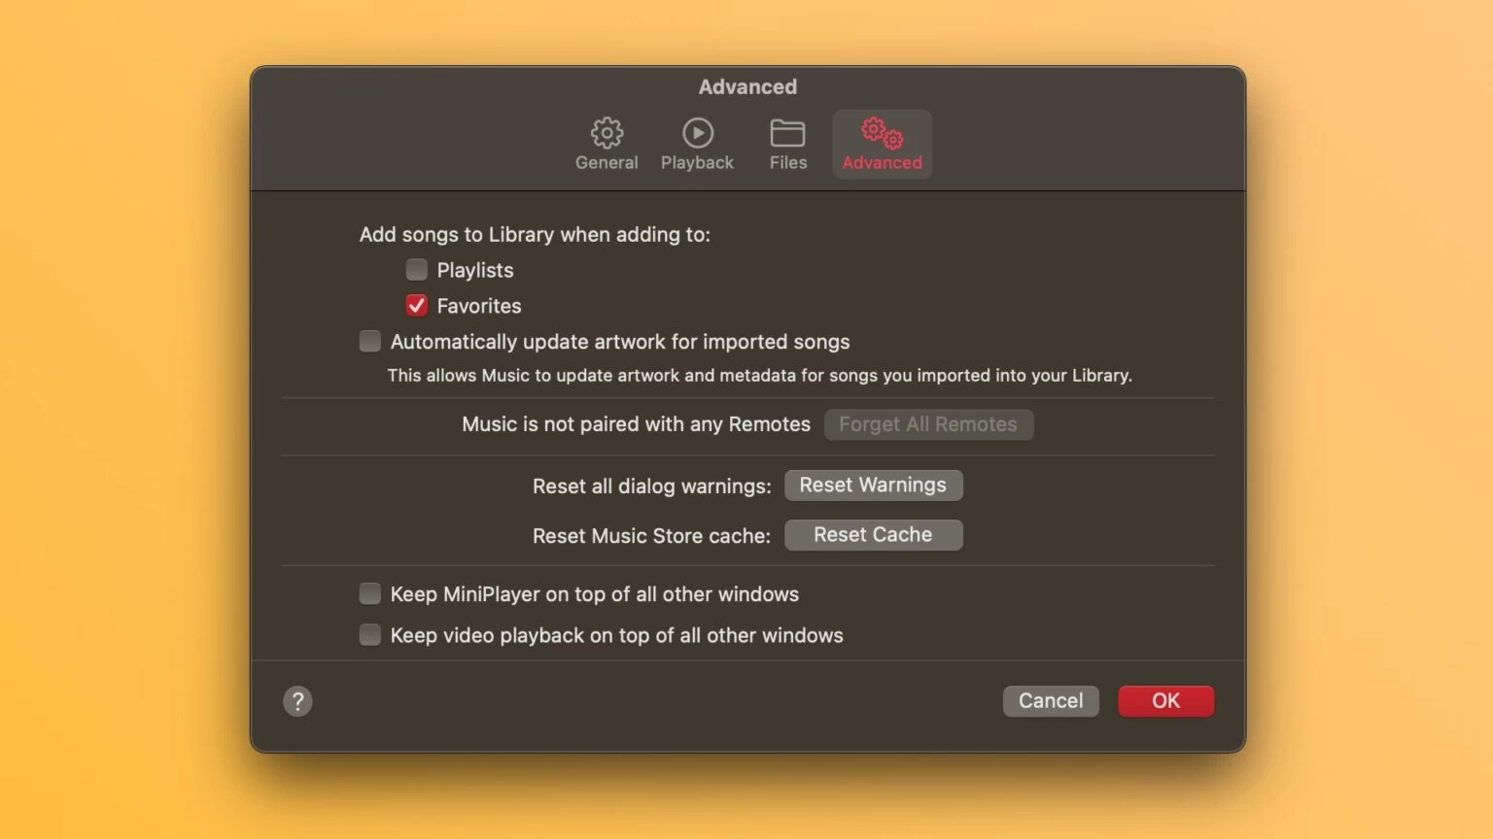Open the help question mark icon
1493x839 pixels.
pos(297,700)
